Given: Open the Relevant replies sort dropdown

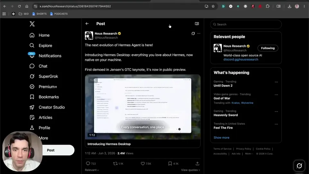Looking at the screenshot, I should pyautogui.click(x=92, y=170).
